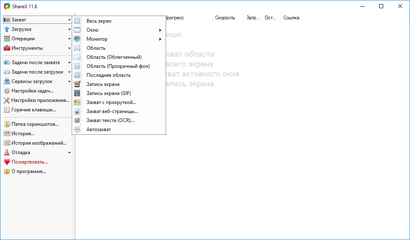
Task: Open Настройки приложения... label
Action: (40, 100)
